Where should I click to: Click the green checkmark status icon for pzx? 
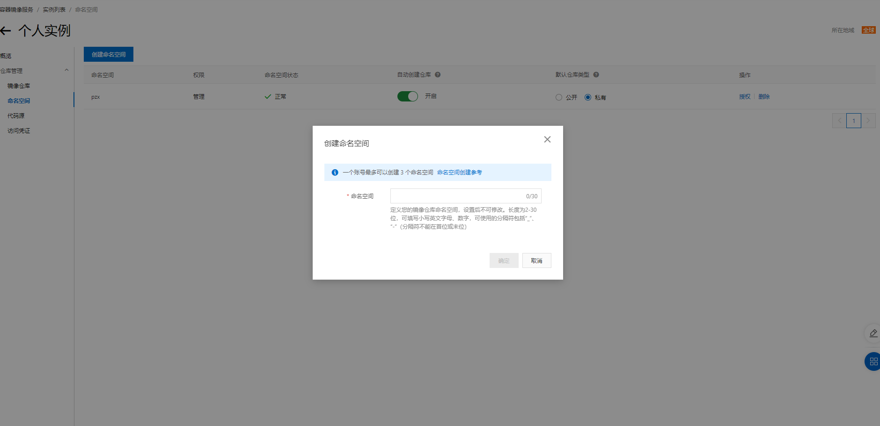[x=268, y=97]
